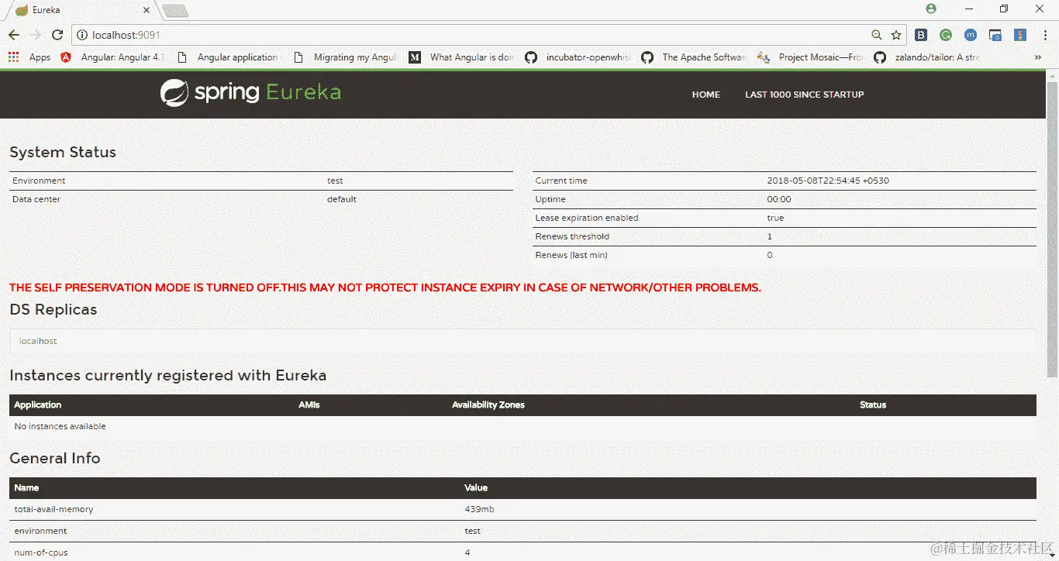
Task: Select the System Status heading
Action: 63,152
